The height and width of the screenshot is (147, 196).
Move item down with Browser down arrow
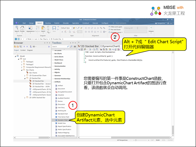pos(27,46)
